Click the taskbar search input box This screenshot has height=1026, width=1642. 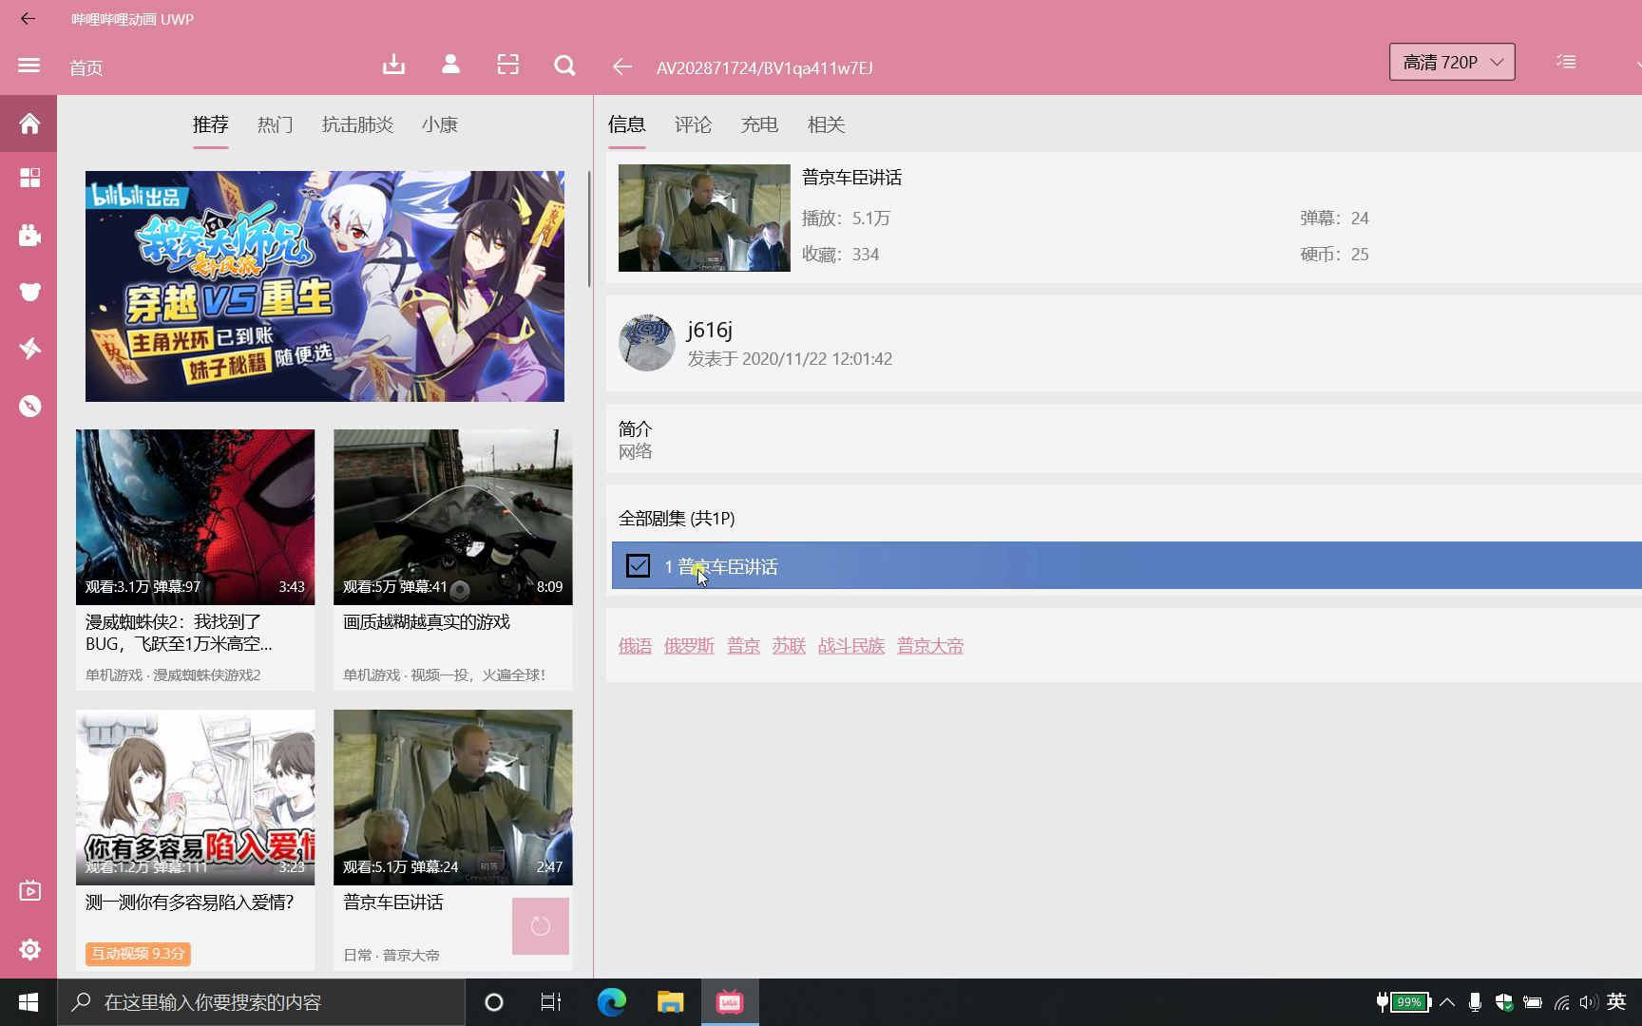pos(261,1002)
